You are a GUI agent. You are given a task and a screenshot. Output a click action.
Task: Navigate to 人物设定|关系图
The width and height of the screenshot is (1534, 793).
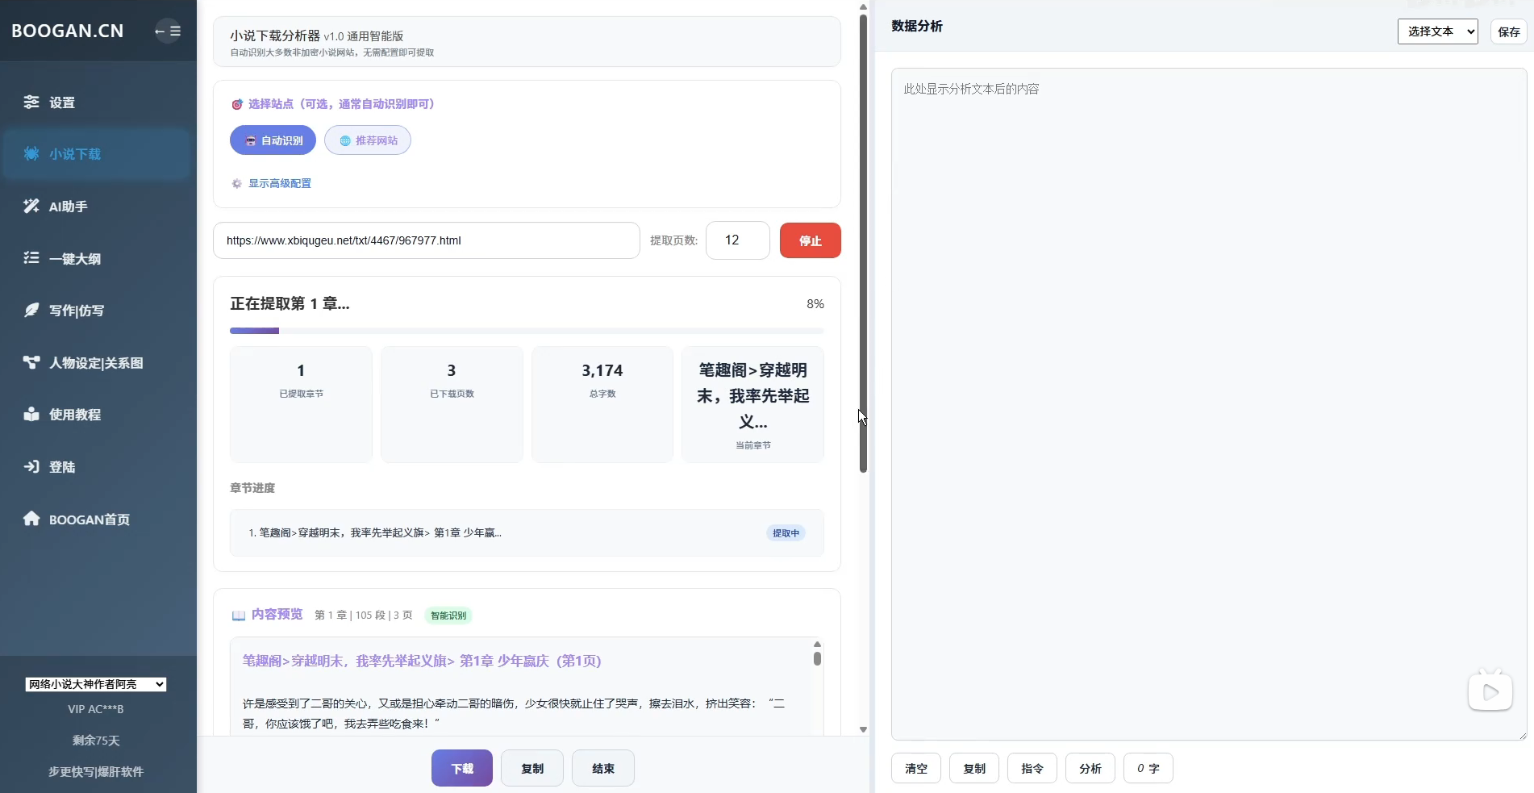[97, 363]
